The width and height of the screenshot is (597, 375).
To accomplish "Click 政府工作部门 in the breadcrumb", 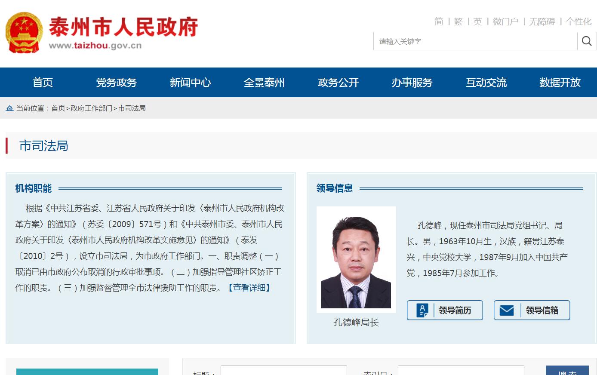I will pyautogui.click(x=91, y=108).
